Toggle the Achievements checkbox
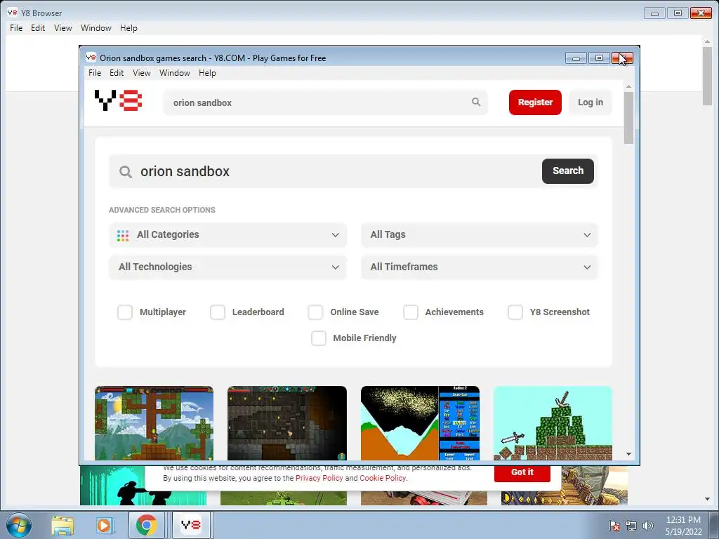 (x=410, y=312)
